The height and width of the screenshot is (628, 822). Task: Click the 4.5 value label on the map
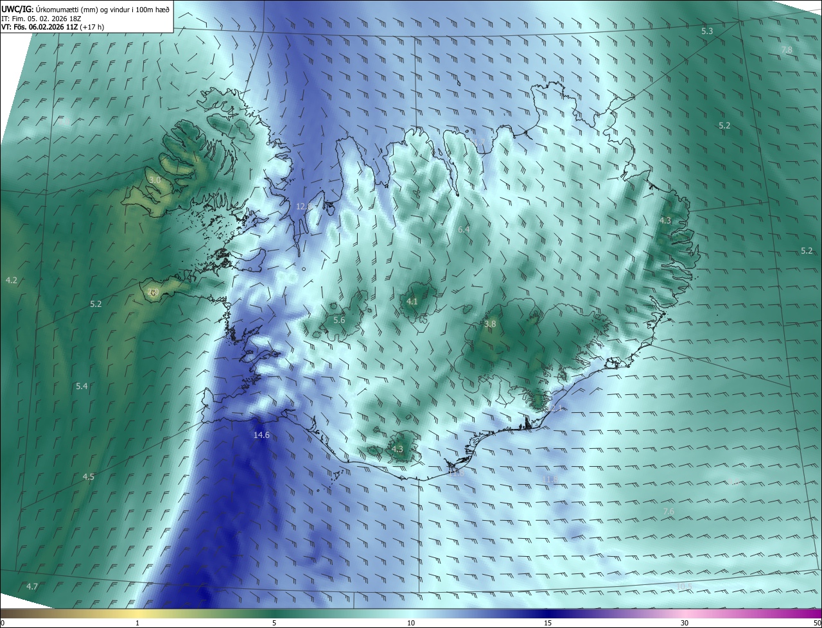point(88,476)
